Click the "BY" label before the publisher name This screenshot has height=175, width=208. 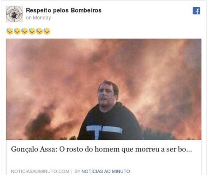(77, 171)
